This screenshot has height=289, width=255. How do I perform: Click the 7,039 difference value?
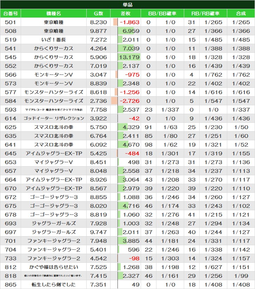[131, 49]
